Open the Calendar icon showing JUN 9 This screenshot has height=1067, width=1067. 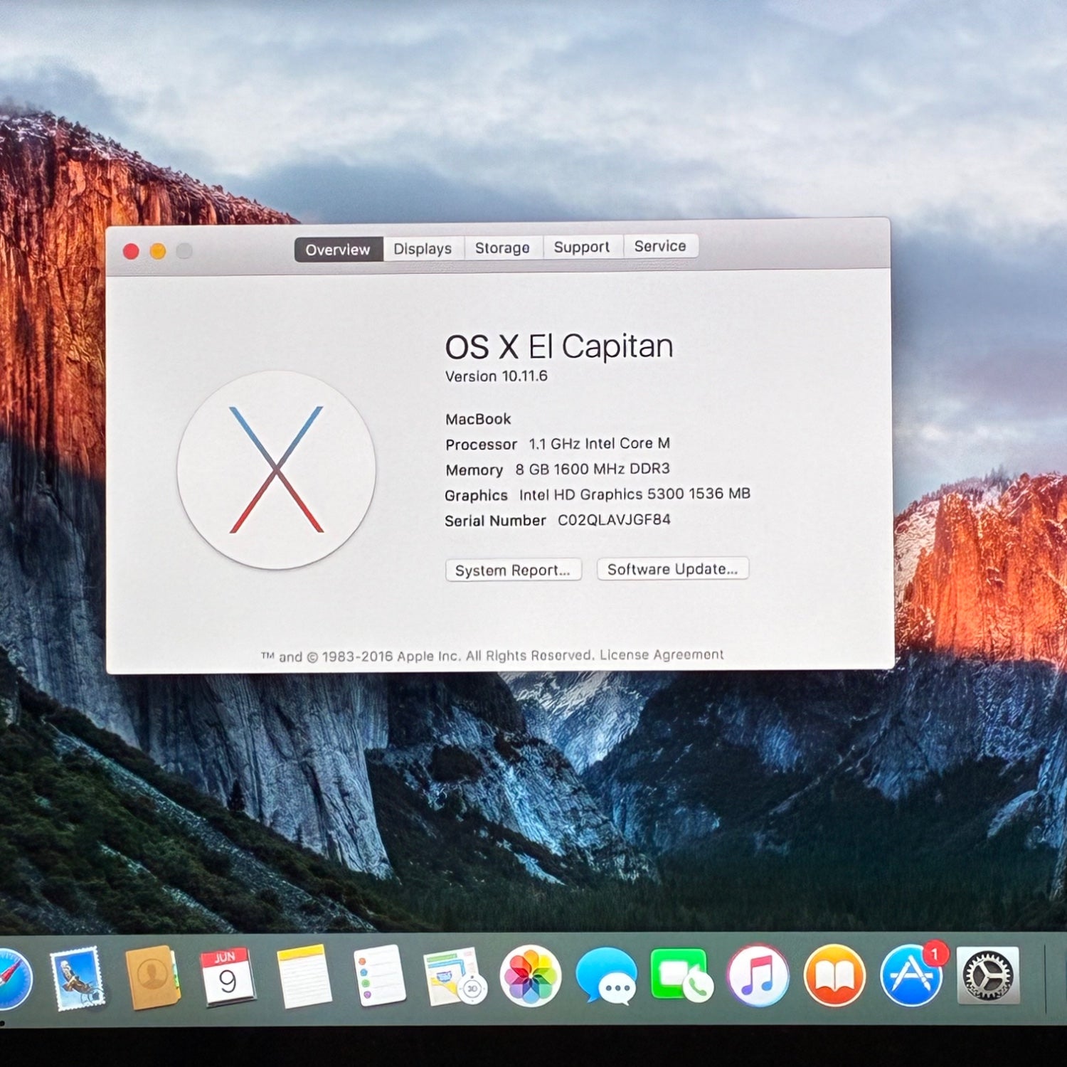click(227, 977)
